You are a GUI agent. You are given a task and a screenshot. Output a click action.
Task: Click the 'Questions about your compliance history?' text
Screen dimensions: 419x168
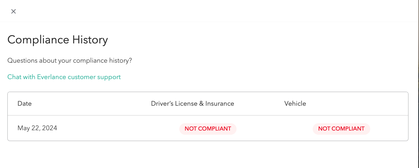69,61
